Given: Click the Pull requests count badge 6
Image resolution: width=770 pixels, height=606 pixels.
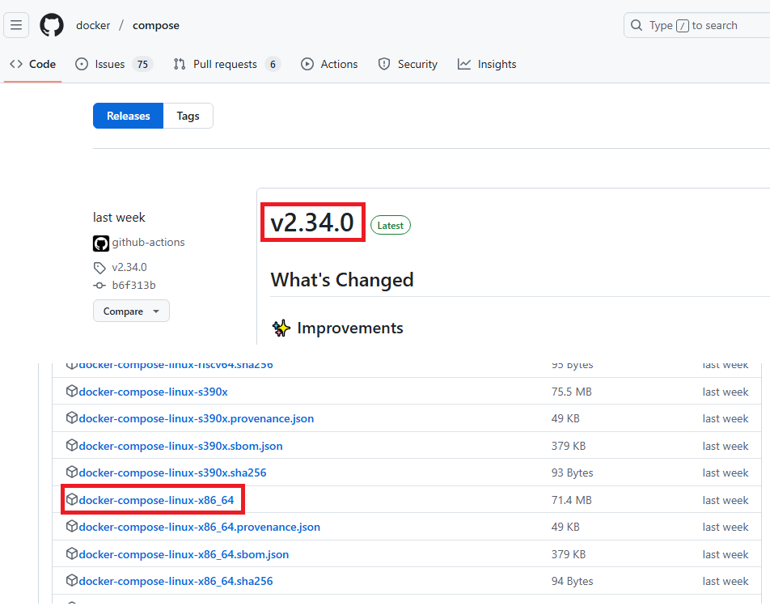Looking at the screenshot, I should point(273,65).
